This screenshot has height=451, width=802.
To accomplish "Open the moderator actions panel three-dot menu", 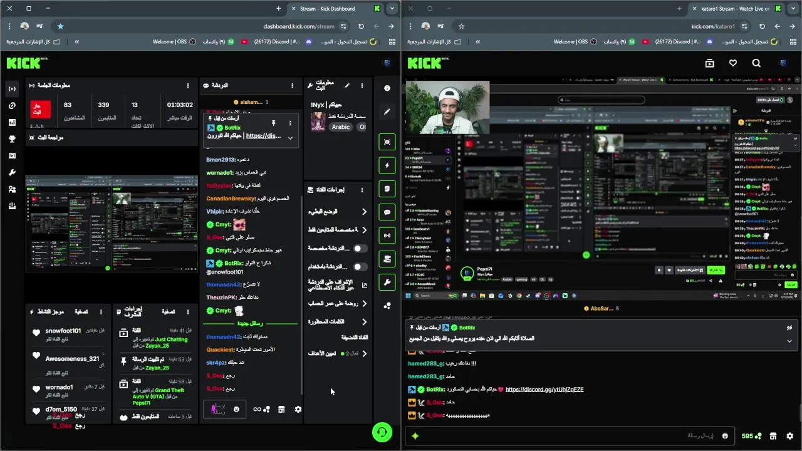I will 188,312.
